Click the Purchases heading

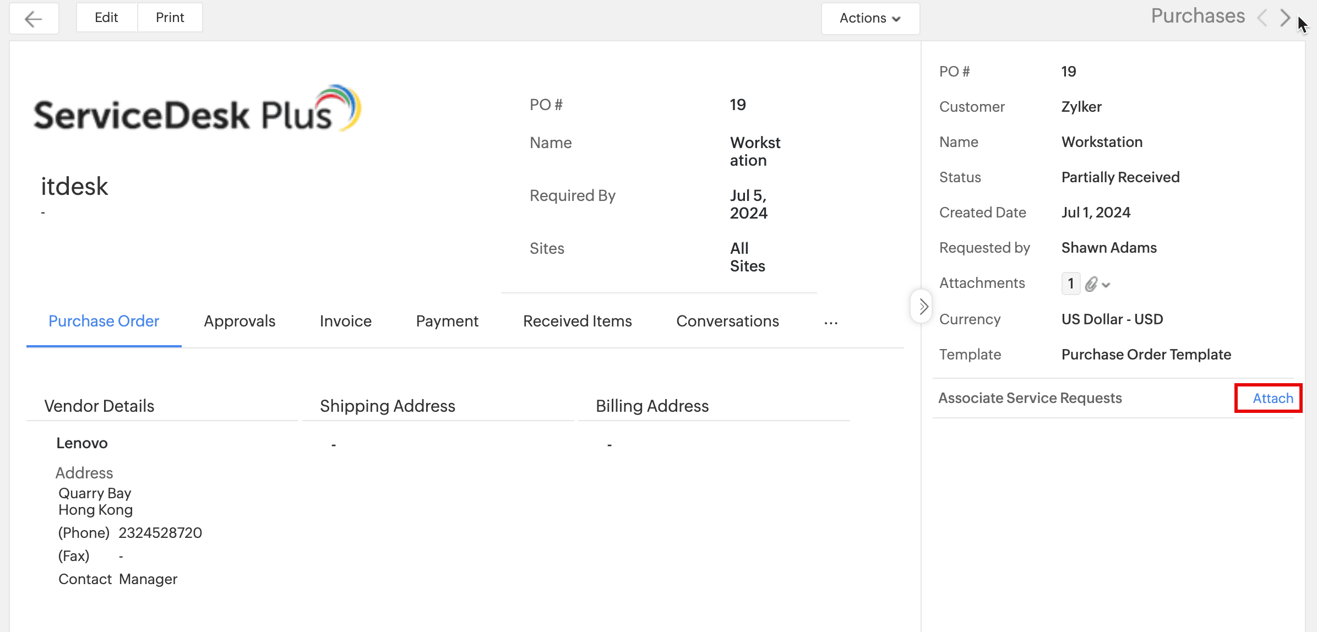(x=1198, y=16)
